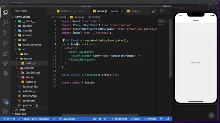Screen dimensions: 220x123
Task: Click the sync refresh icon in status bar
Action: click(54, 119)
